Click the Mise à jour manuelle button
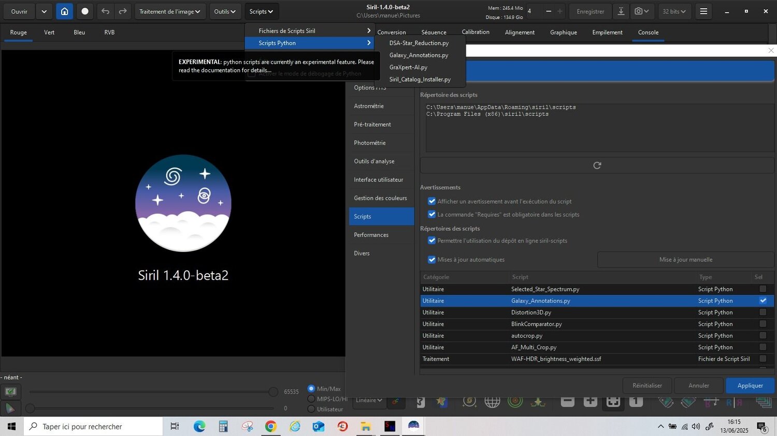Image resolution: width=777 pixels, height=436 pixels. [x=686, y=260]
